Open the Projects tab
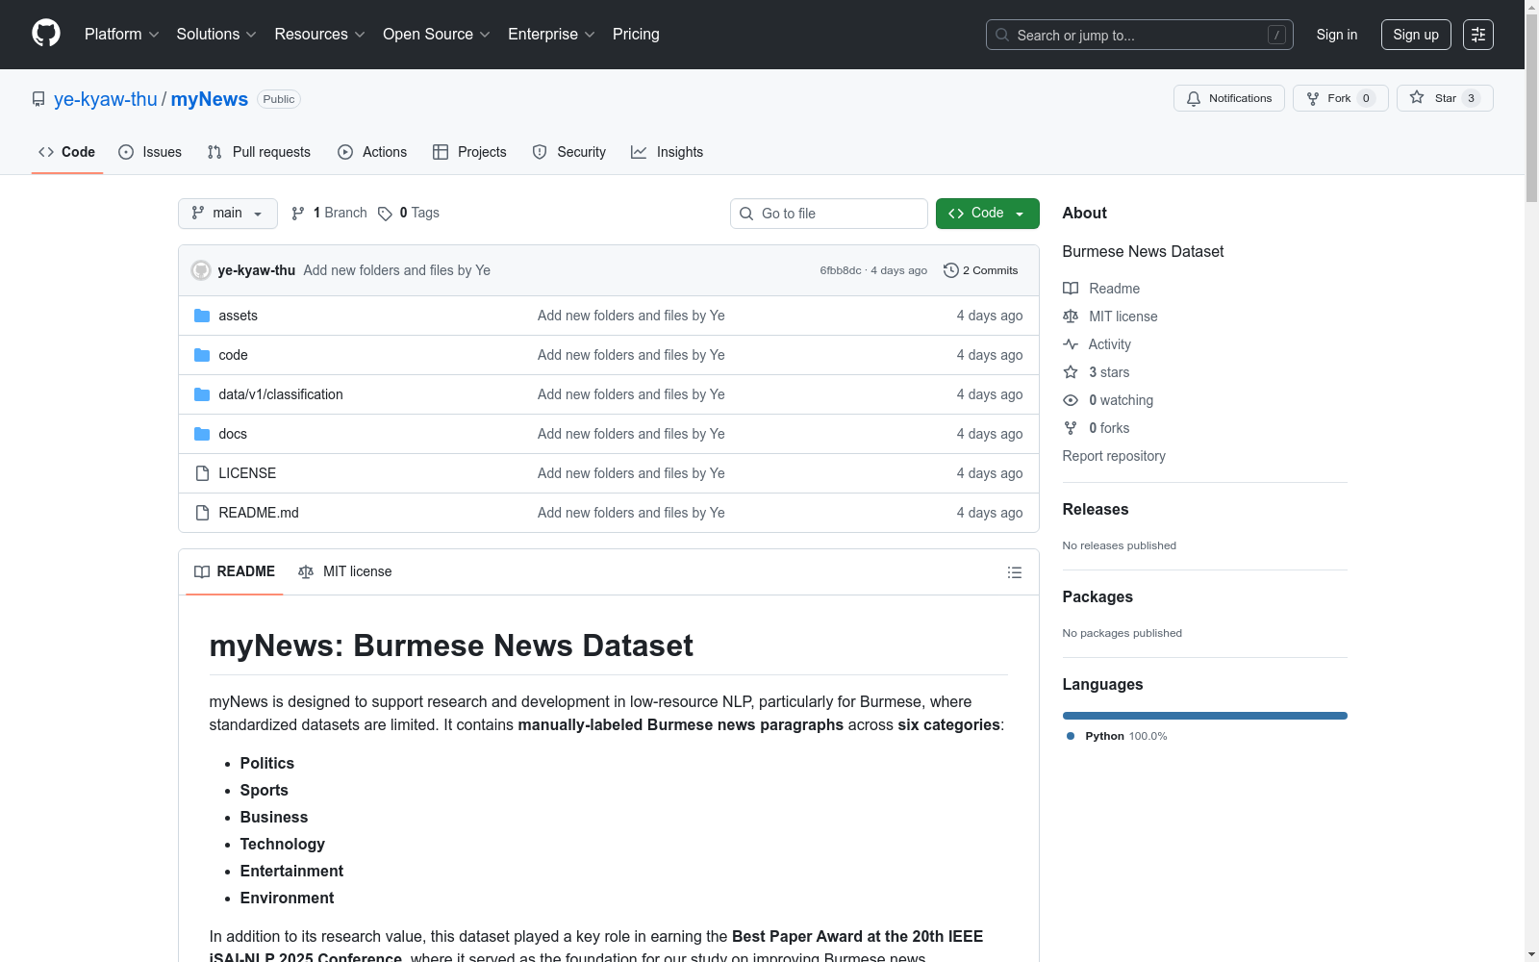 point(469,152)
